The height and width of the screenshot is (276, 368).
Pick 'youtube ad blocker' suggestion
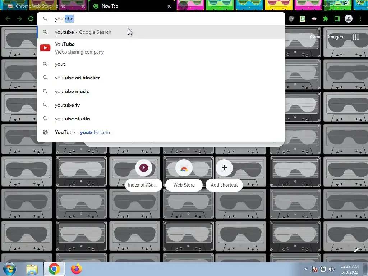point(161,78)
